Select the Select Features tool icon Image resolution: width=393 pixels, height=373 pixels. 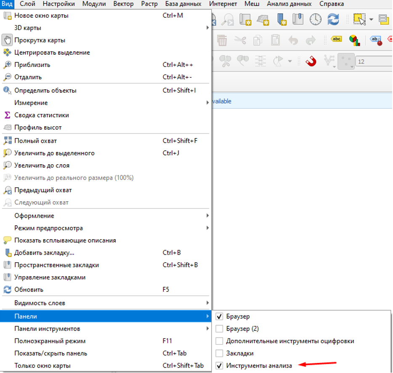point(359,19)
